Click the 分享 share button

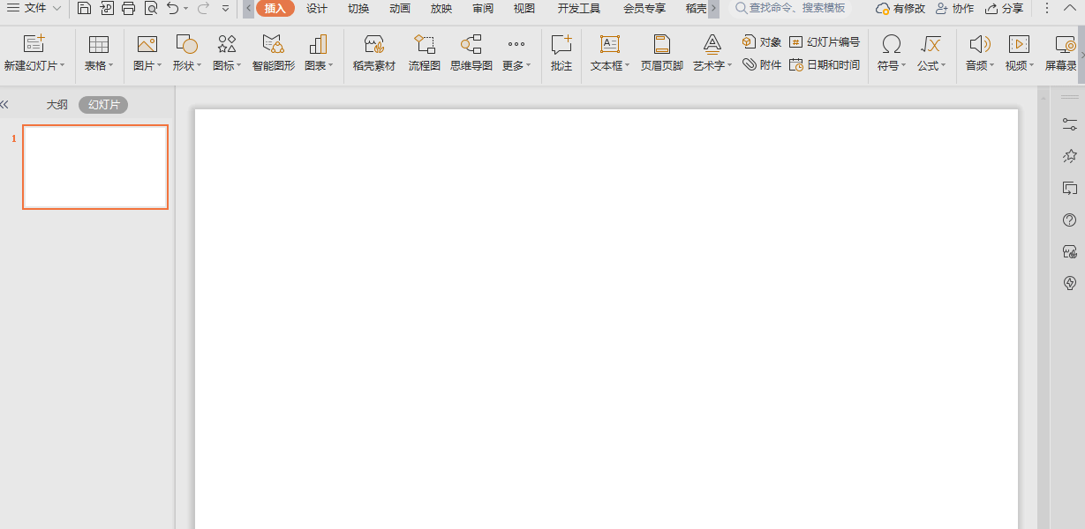1004,9
